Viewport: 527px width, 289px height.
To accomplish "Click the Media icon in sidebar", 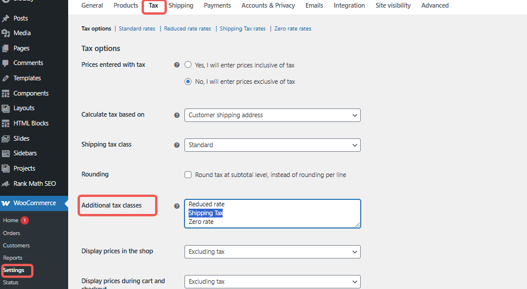I will point(6,33).
